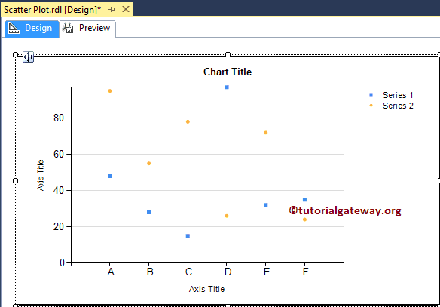
Task: Switch to the Design tab
Action: tap(32, 29)
